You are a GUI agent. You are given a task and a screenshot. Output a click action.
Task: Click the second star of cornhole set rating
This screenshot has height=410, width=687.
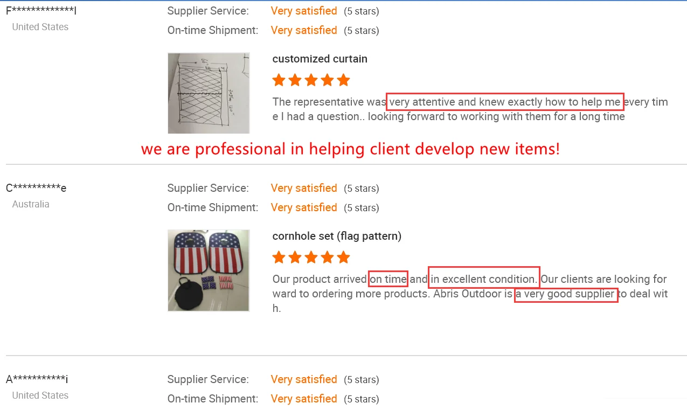[295, 258]
